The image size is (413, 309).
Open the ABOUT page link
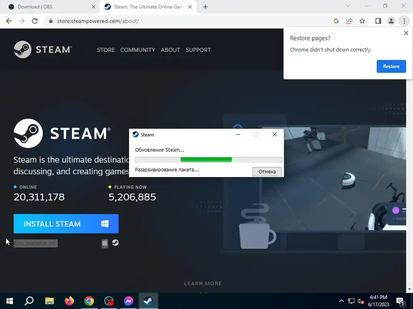(171, 50)
